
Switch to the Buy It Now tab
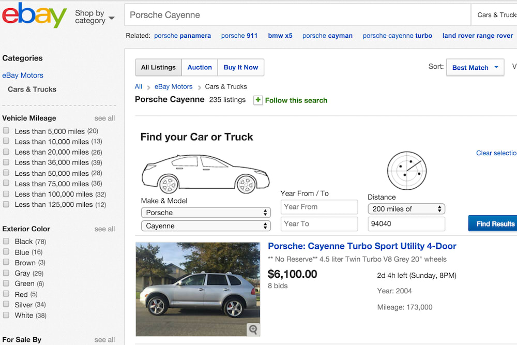coord(241,67)
